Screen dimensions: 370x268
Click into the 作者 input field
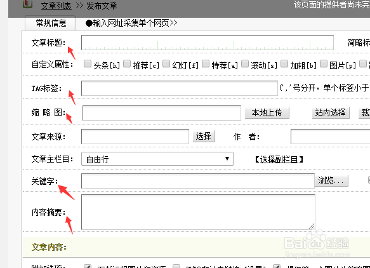[x=331, y=137]
